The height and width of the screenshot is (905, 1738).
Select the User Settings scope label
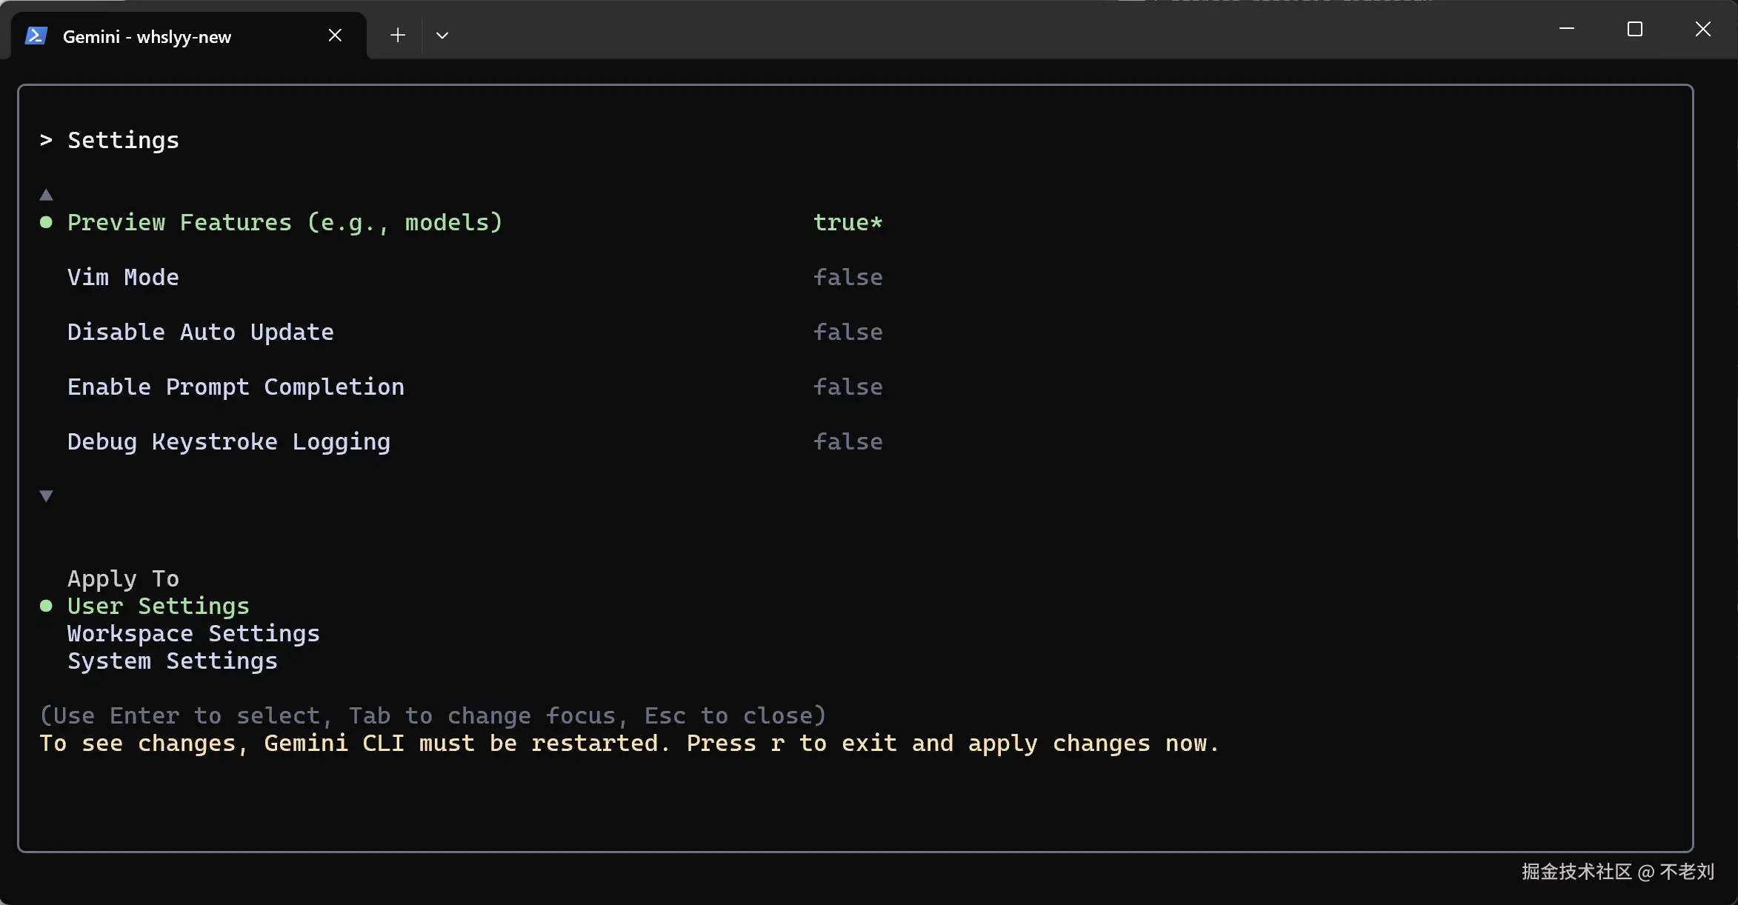[x=159, y=606]
